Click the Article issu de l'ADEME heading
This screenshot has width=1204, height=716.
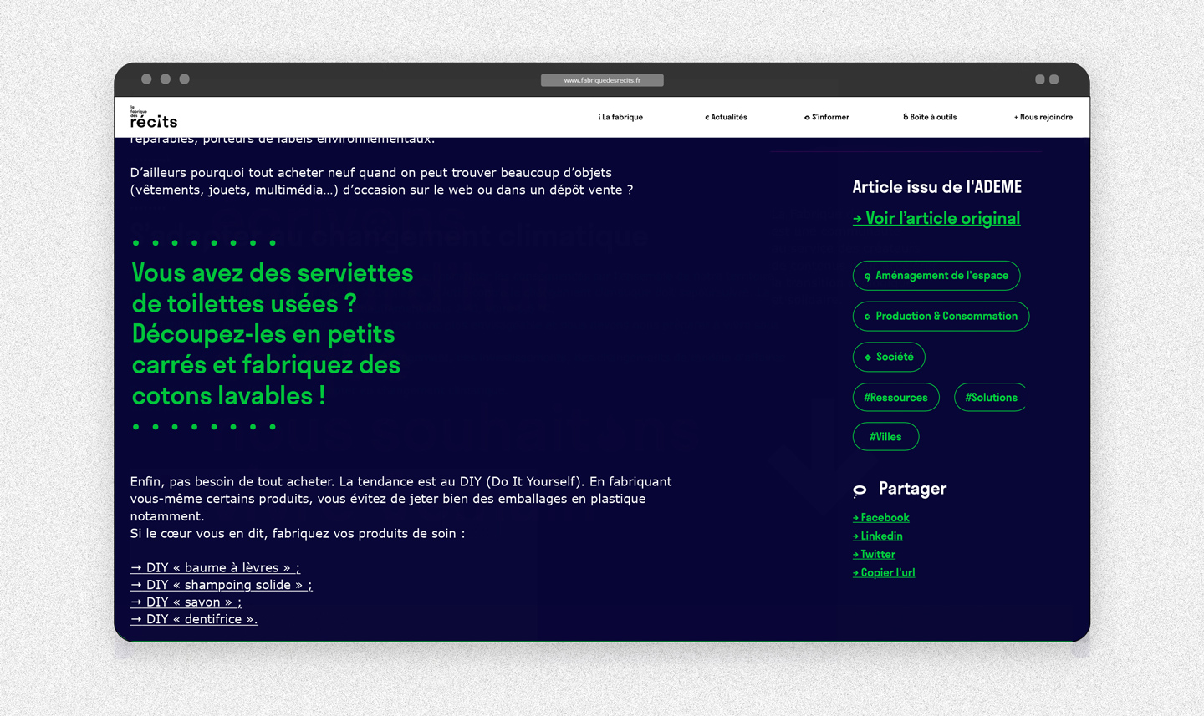click(x=936, y=187)
